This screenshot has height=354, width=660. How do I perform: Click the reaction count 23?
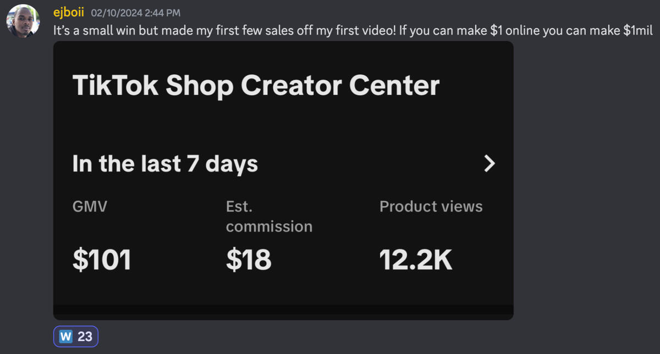(85, 336)
